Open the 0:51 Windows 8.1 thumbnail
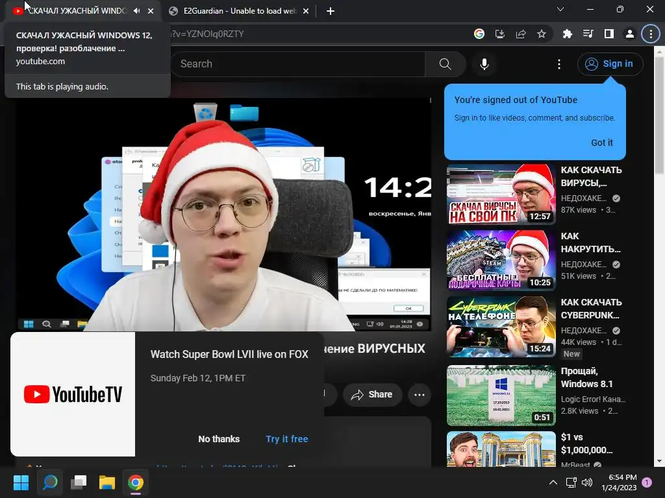 click(501, 396)
